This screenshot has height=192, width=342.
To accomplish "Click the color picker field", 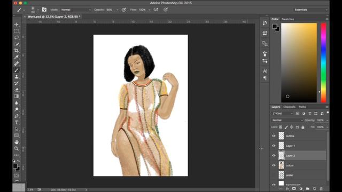I will click(299, 63).
